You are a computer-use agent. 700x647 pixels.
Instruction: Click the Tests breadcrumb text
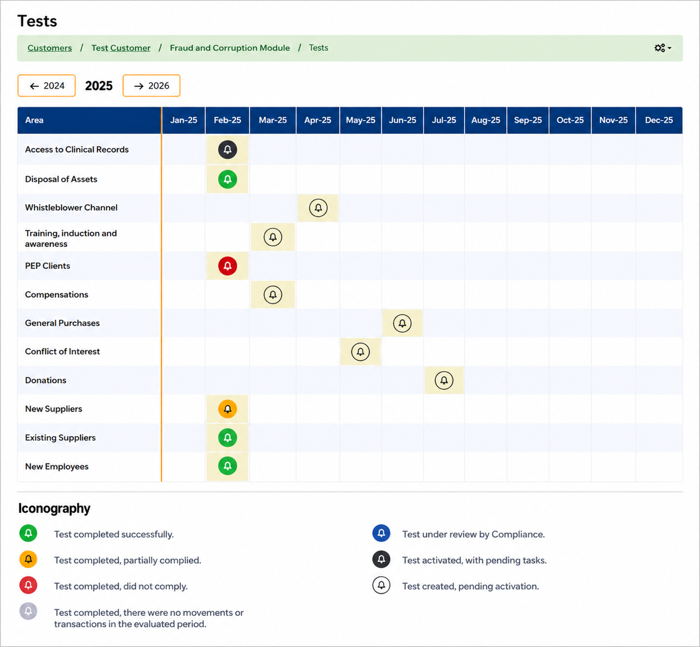(319, 48)
